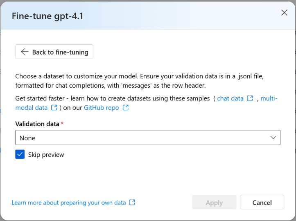Cancel the dataset selection
Viewport: 296px width, 221px height.
tap(262, 203)
